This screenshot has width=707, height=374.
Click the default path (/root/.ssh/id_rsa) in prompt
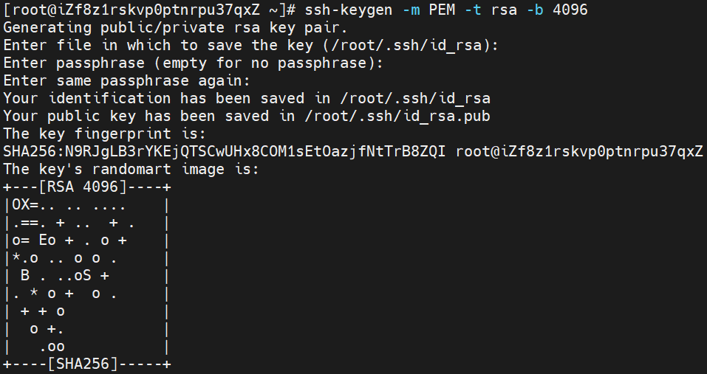click(406, 46)
